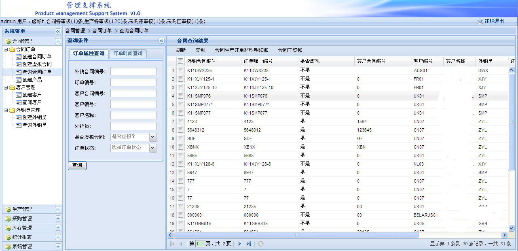Click the 查询 search button

pyautogui.click(x=77, y=166)
